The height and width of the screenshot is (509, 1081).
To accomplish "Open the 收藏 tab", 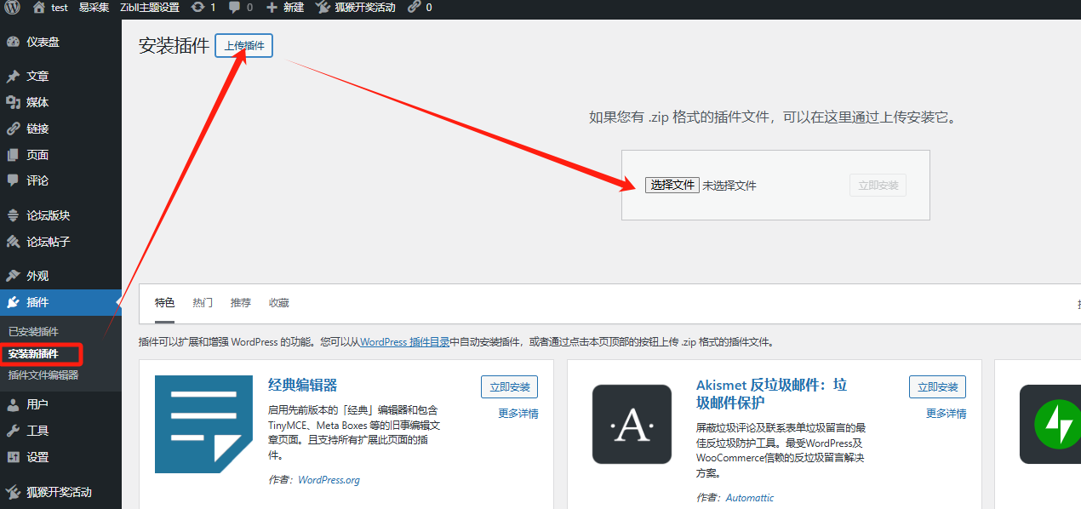I will tap(279, 303).
